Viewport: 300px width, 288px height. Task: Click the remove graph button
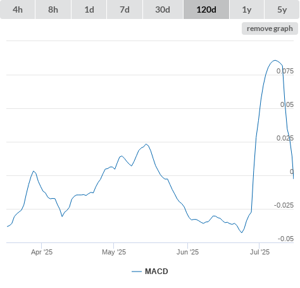coord(270,28)
